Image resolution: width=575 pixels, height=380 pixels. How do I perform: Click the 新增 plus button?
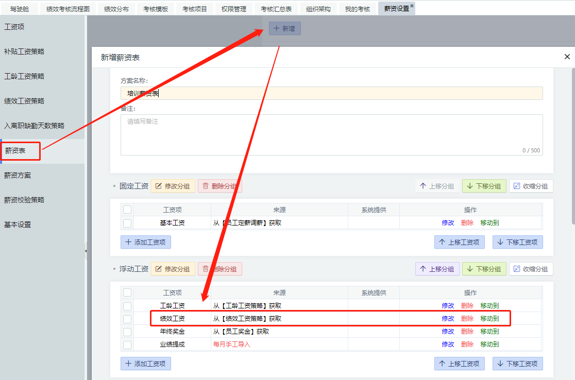[284, 29]
